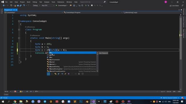This screenshot has height=104, width=186.
Task: Select the checked keyword suggestion
Action: [72, 55]
